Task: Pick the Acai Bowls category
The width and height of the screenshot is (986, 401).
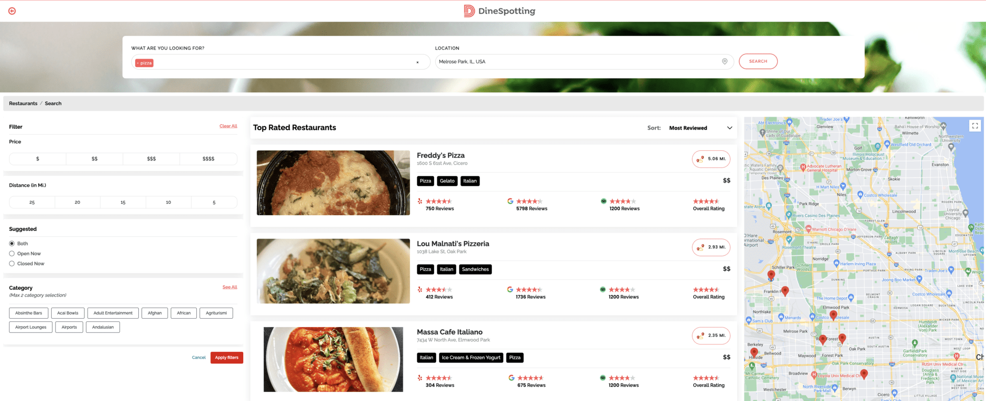Action: (68, 313)
